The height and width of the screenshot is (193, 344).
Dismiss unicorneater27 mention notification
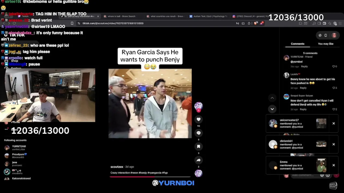(334, 124)
